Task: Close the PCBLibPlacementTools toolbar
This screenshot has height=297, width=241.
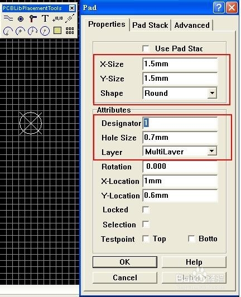Action: [72, 8]
